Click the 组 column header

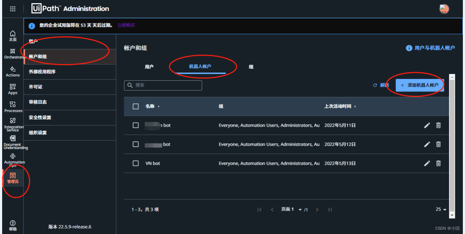coord(221,106)
